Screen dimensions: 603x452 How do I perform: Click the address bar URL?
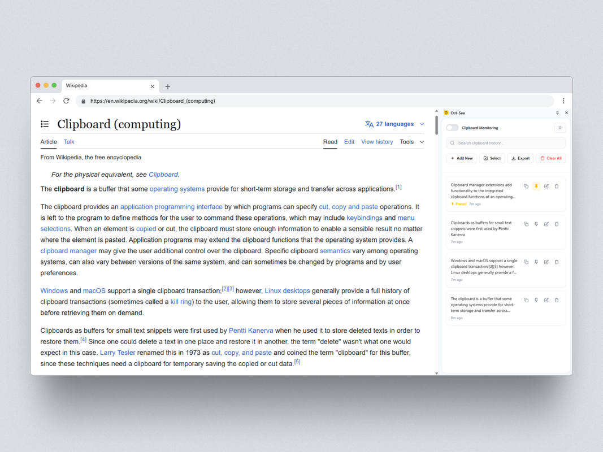coord(153,101)
